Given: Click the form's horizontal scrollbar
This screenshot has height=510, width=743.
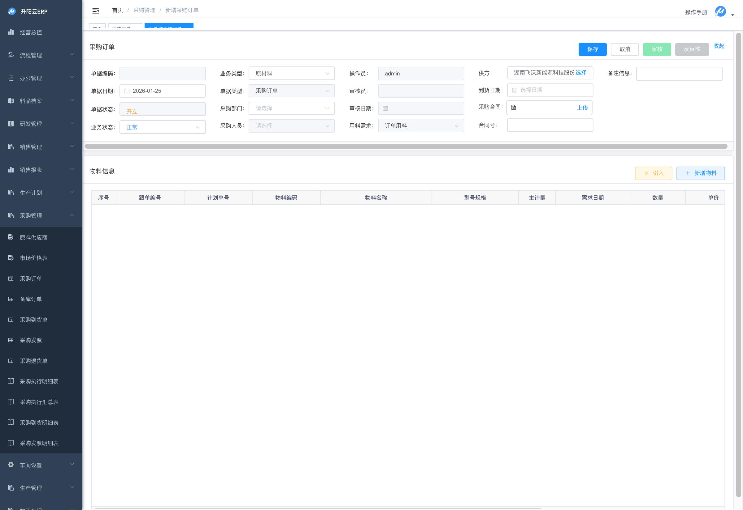Looking at the screenshot, I should point(406,146).
